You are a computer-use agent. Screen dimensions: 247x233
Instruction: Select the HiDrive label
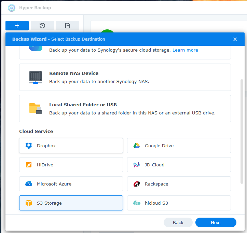(x=45, y=165)
